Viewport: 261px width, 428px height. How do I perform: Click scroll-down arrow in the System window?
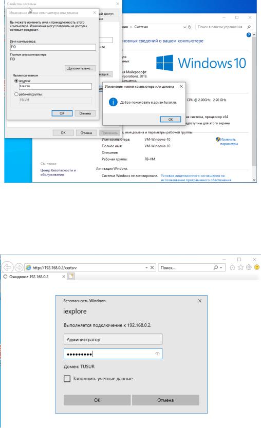tap(254, 180)
